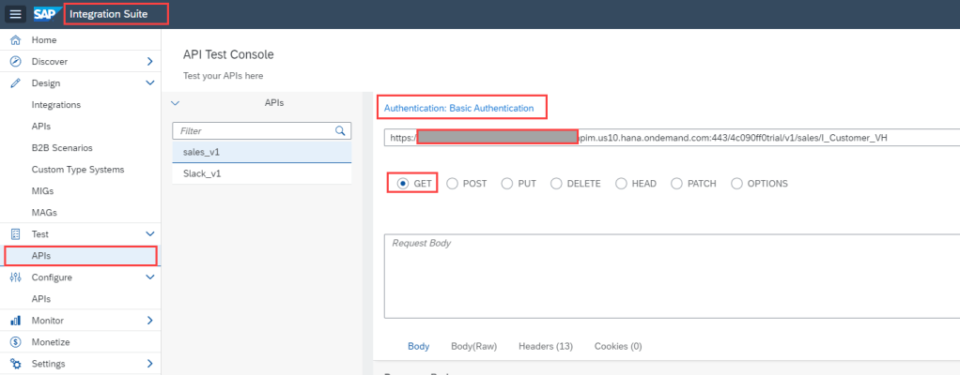Viewport: 960px width, 375px height.
Task: Click the Home house icon
Action: click(15, 40)
